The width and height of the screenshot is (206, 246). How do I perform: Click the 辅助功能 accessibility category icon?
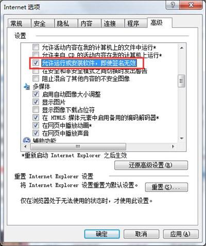click(x=27, y=140)
